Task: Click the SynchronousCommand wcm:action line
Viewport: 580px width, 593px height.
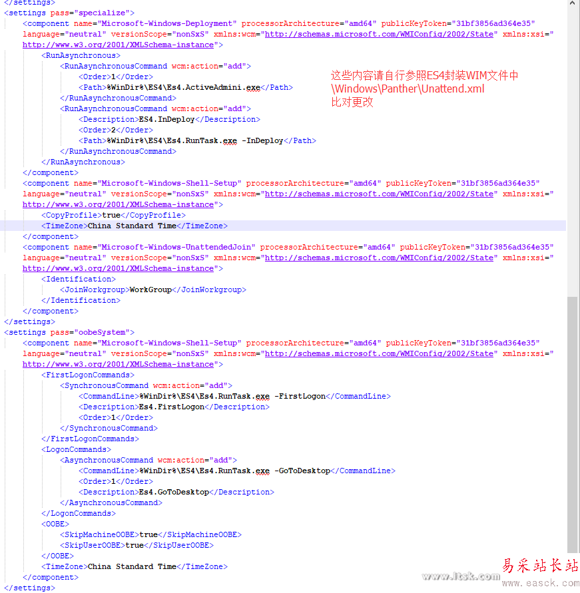Action: coord(146,386)
